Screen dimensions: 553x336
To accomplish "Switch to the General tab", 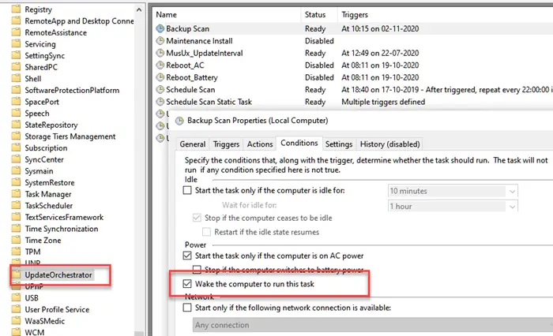I will [193, 144].
